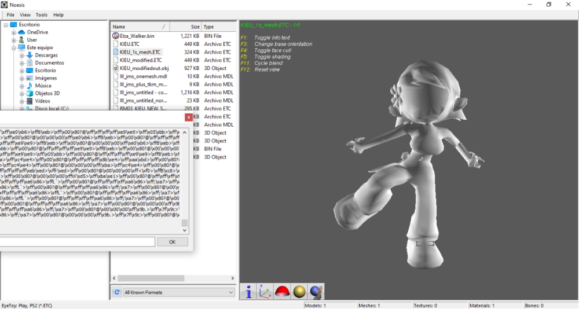Screen dimensions: 579x309
Task: Select the Documentos folder in tree
Action: tap(49, 62)
